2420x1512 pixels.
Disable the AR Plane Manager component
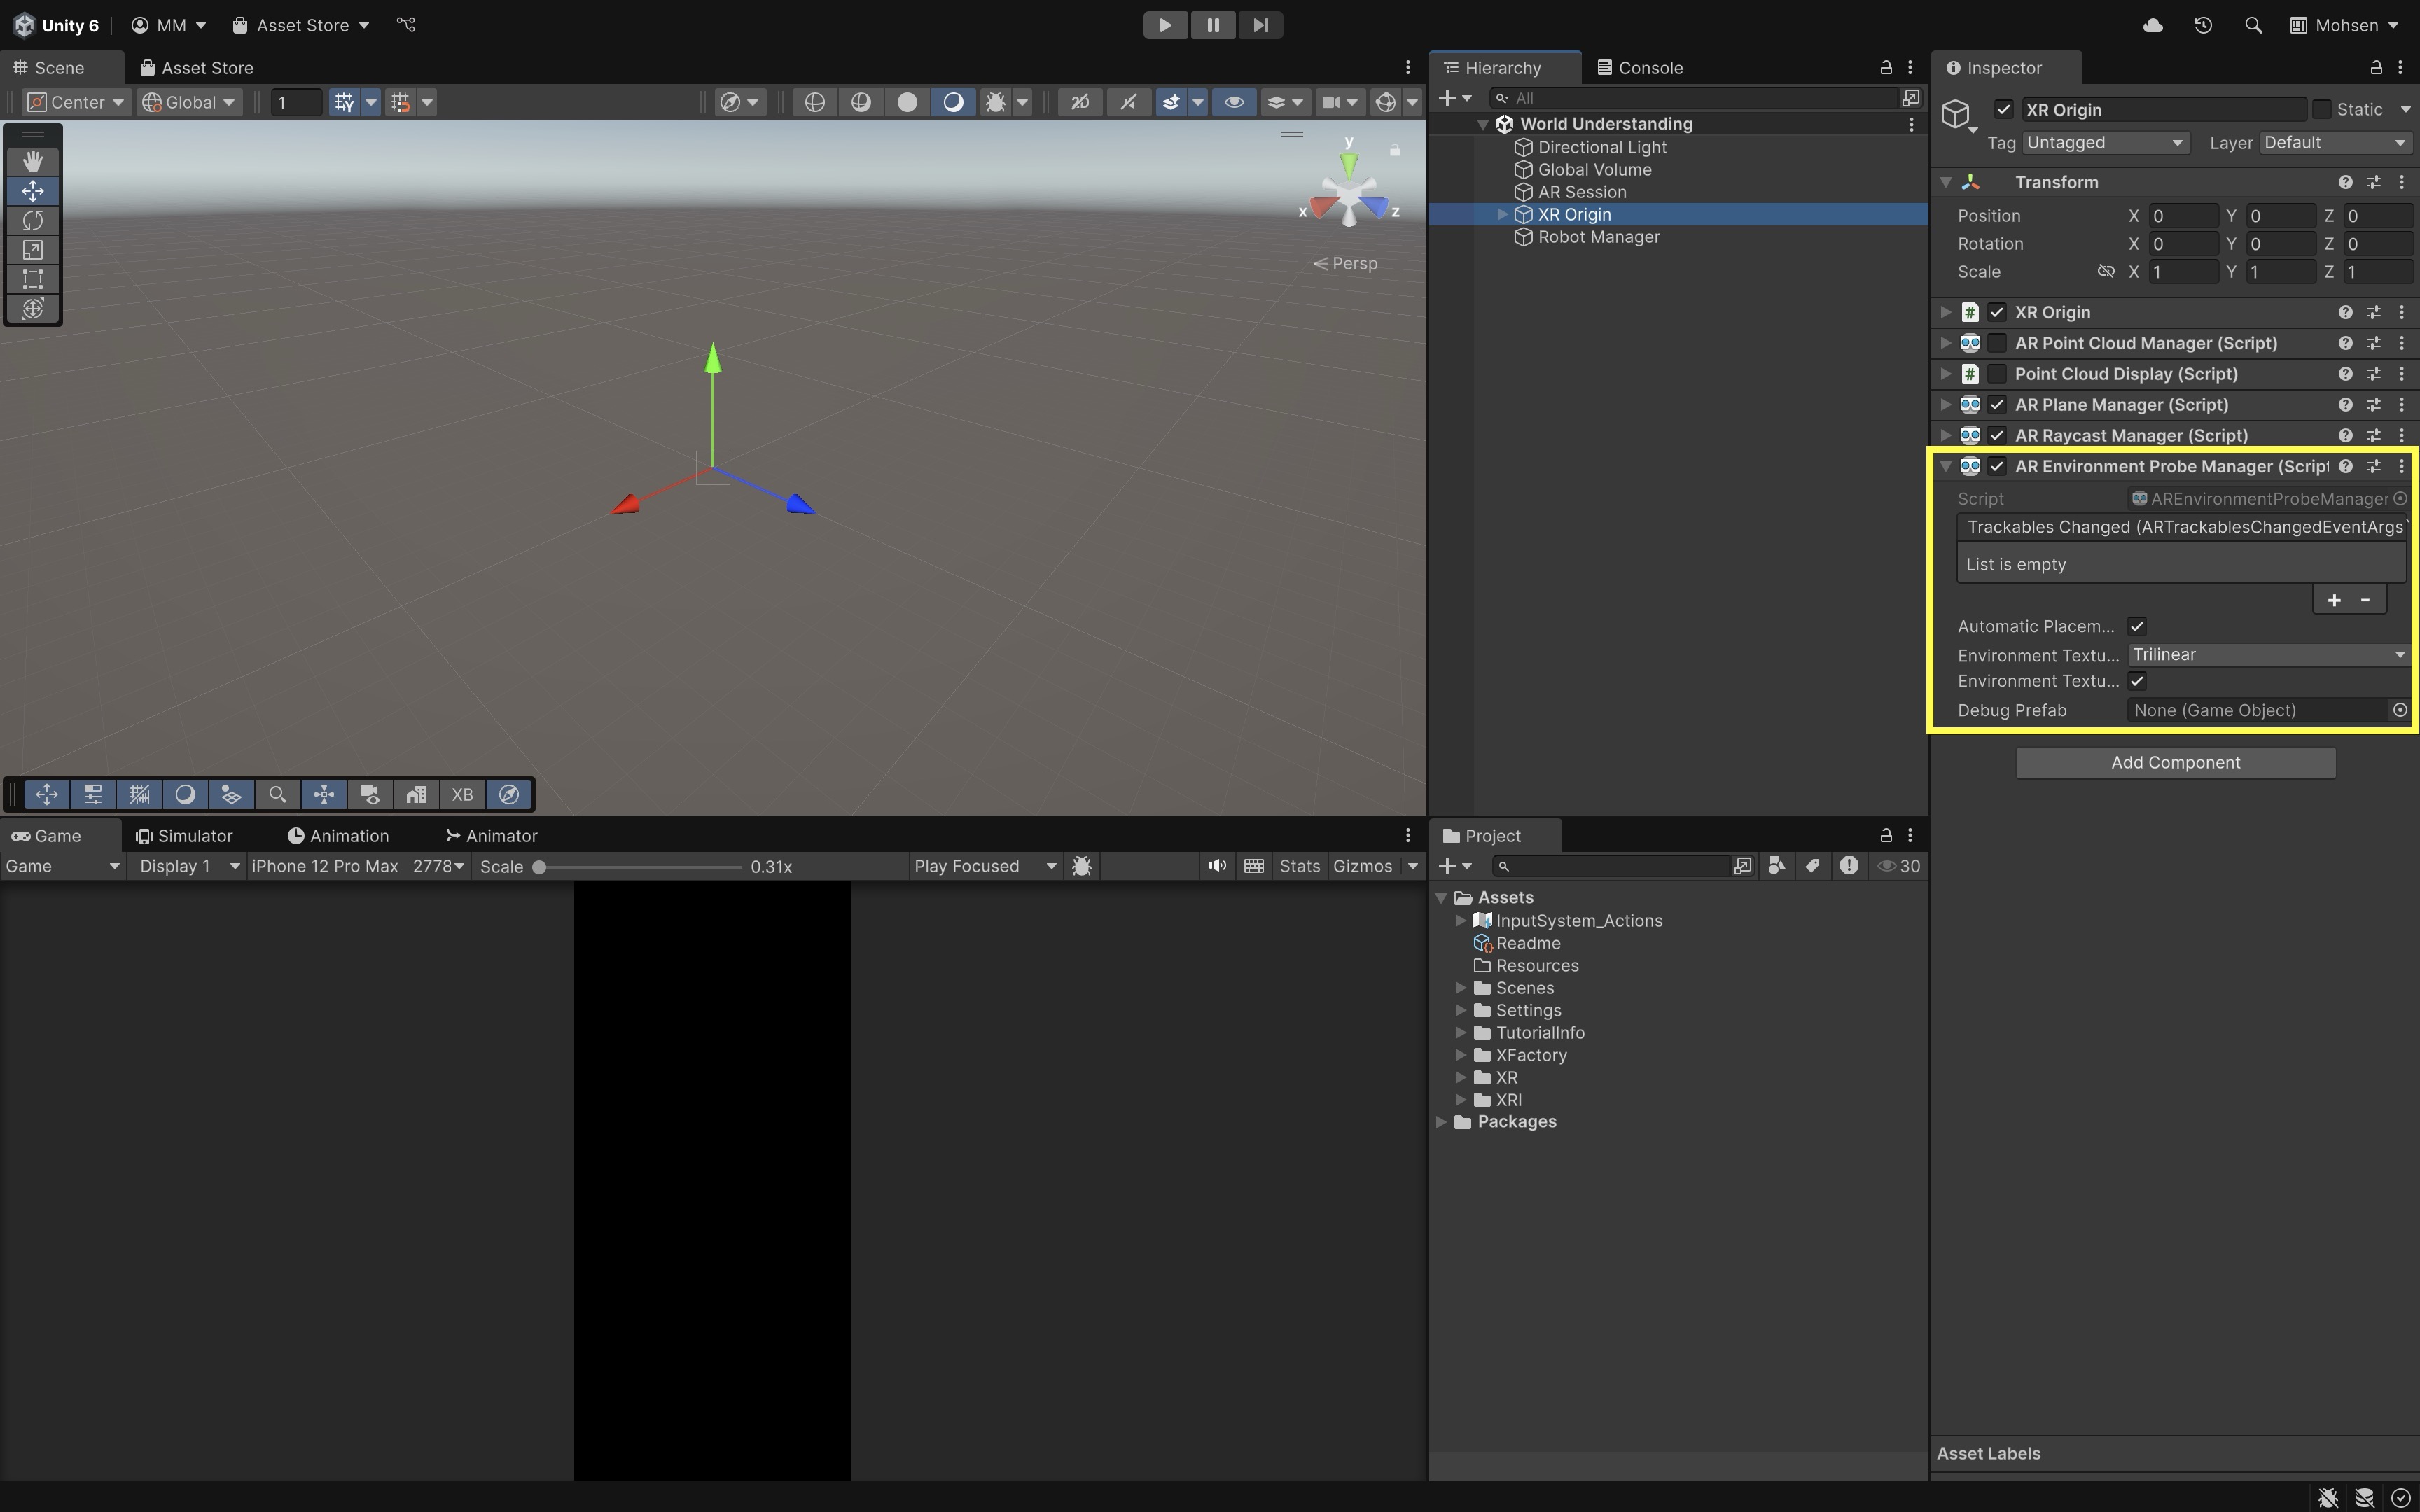[x=1997, y=405]
